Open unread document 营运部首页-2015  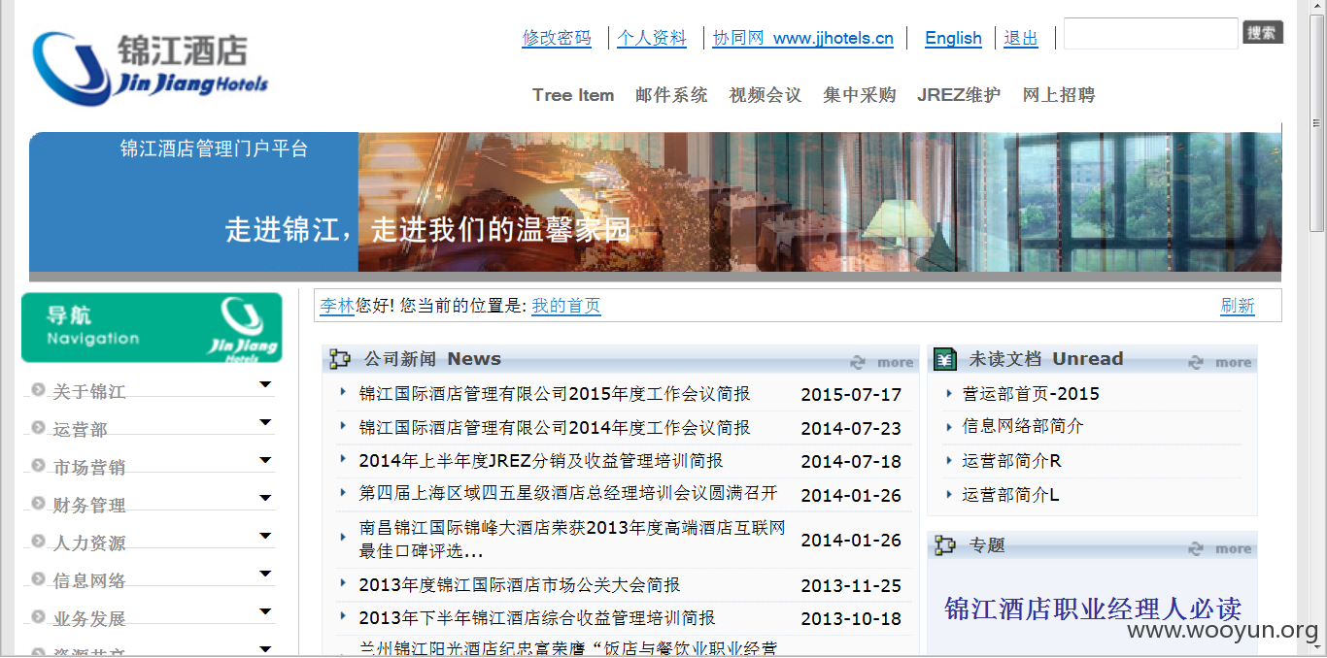1031,394
